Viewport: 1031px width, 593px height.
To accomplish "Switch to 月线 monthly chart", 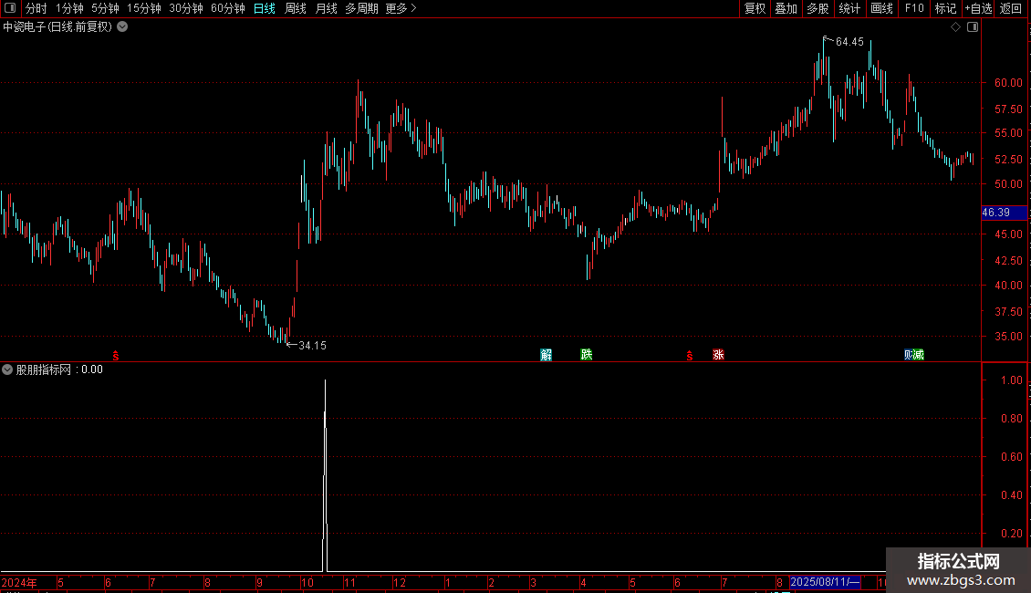I will point(326,8).
